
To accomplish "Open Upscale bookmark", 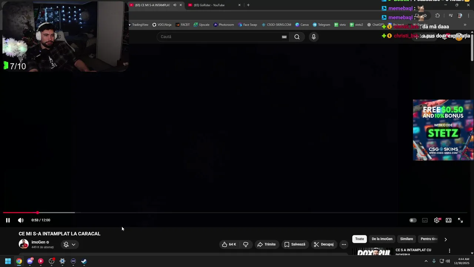I will [x=201, y=25].
